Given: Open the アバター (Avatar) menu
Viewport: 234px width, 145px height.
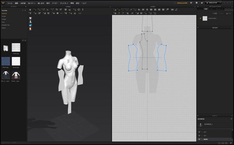Looking at the screenshot, I should (55, 3).
